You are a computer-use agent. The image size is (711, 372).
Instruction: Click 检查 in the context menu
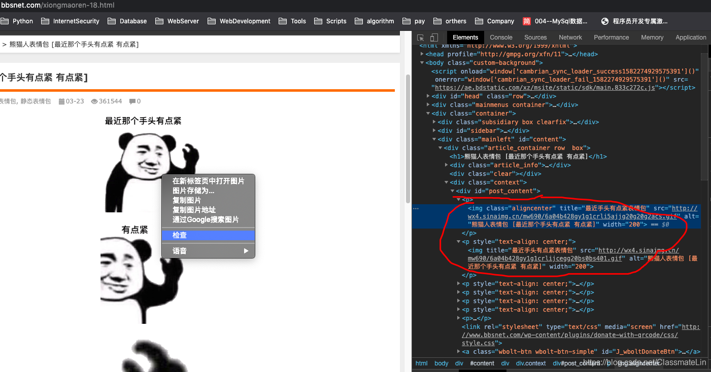[x=208, y=235]
